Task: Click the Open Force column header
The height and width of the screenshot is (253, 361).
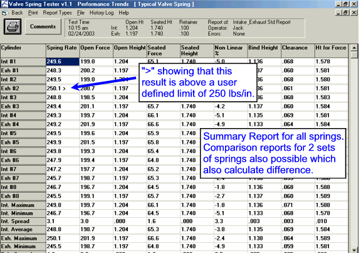Action: click(x=97, y=50)
